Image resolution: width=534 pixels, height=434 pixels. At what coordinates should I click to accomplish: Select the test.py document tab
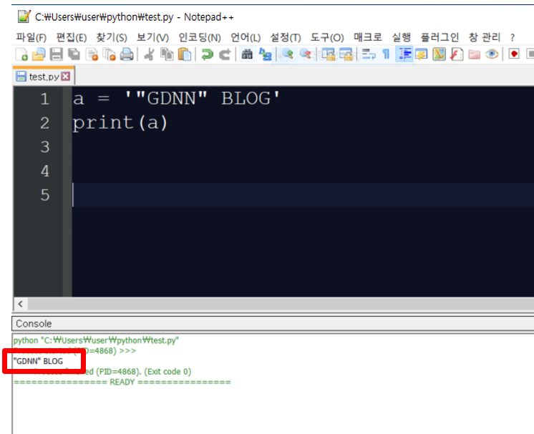pyautogui.click(x=43, y=77)
